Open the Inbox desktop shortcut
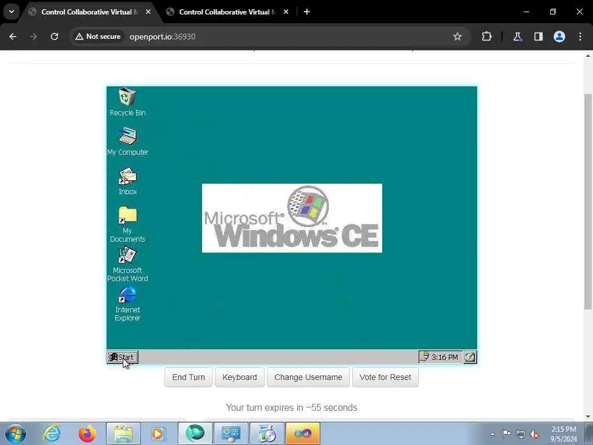593x445 pixels. pyautogui.click(x=127, y=181)
